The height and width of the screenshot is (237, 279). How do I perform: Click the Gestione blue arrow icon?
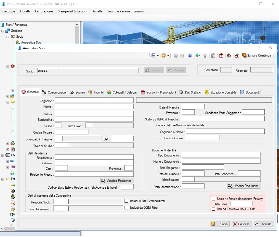pos(7,31)
